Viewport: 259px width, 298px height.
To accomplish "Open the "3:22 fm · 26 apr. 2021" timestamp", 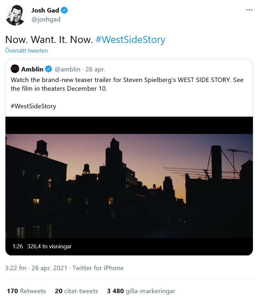I will 36,268.
